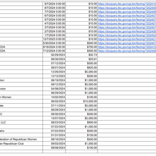Select the cell '12/7/2023 0:00:00'

[54, 39]
